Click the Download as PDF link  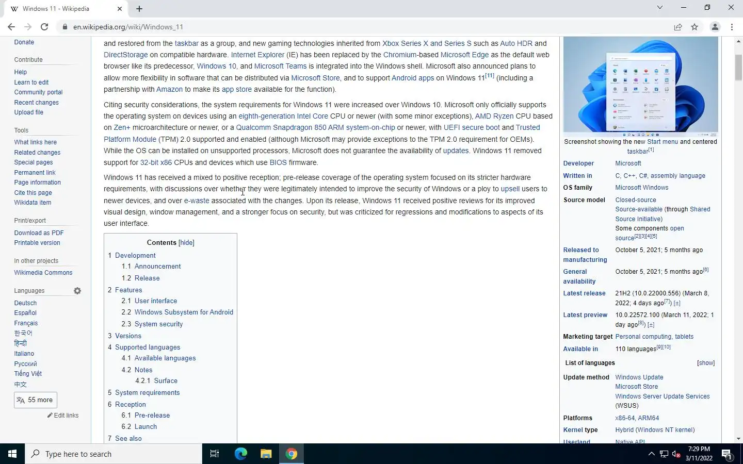(39, 233)
